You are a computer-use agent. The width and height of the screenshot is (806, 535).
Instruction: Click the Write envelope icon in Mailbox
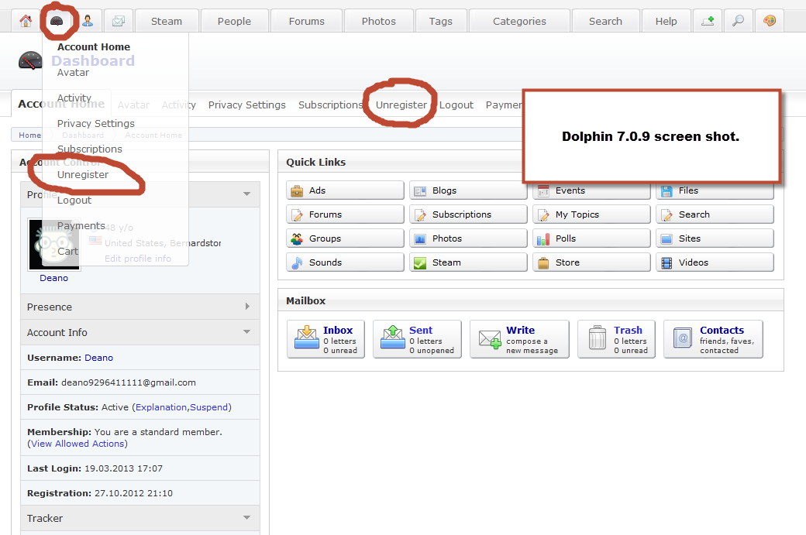coord(490,339)
